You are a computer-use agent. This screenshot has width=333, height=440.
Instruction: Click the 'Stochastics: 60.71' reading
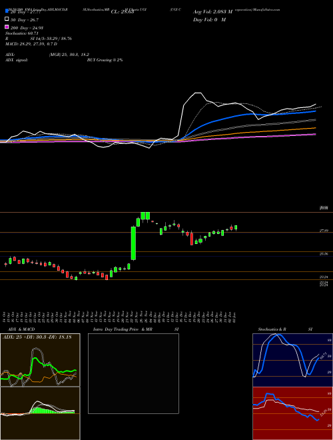coord(22,33)
